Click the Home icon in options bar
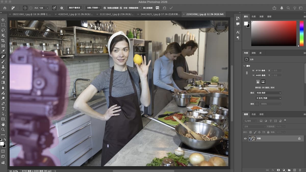Screen dimensions: 306x172 pos(5,8)
